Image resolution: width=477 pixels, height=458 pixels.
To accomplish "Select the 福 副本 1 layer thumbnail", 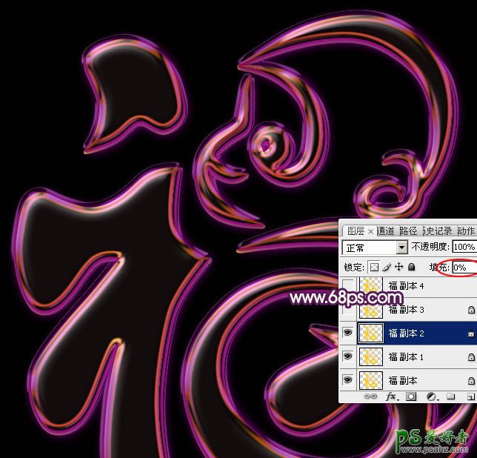I will point(370,357).
